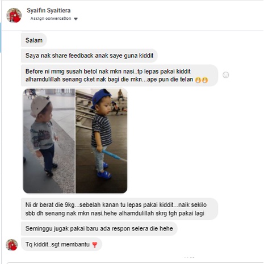Click the word 'kiddit' in feedback message
The width and height of the screenshot is (264, 264).
tap(146, 56)
